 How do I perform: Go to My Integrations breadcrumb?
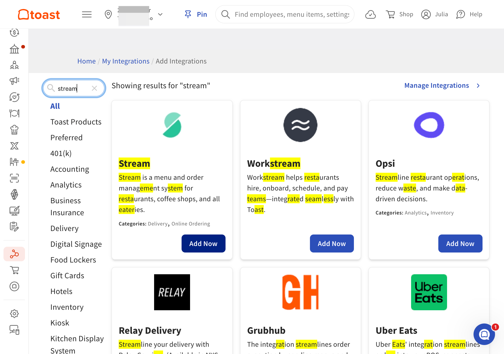pyautogui.click(x=126, y=61)
